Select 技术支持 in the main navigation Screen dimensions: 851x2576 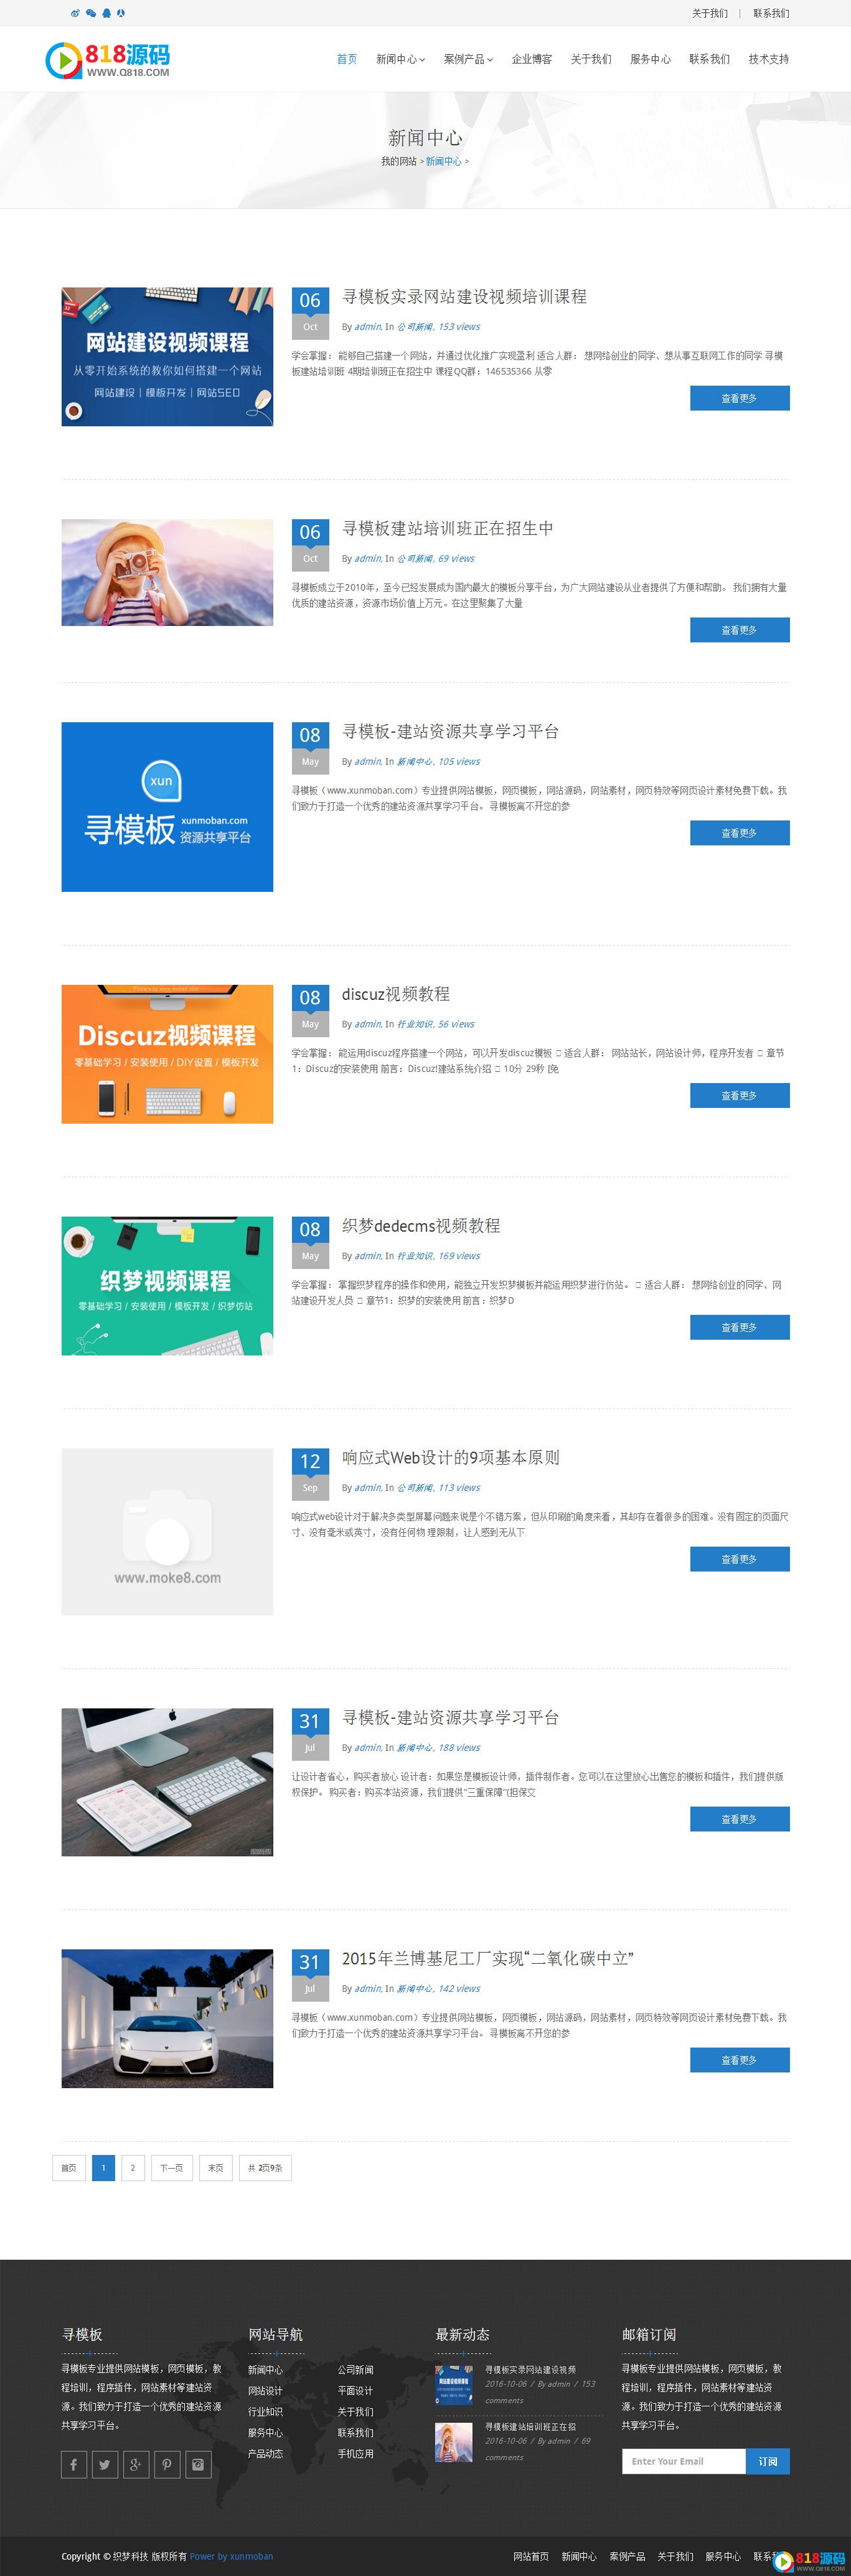[x=769, y=59]
